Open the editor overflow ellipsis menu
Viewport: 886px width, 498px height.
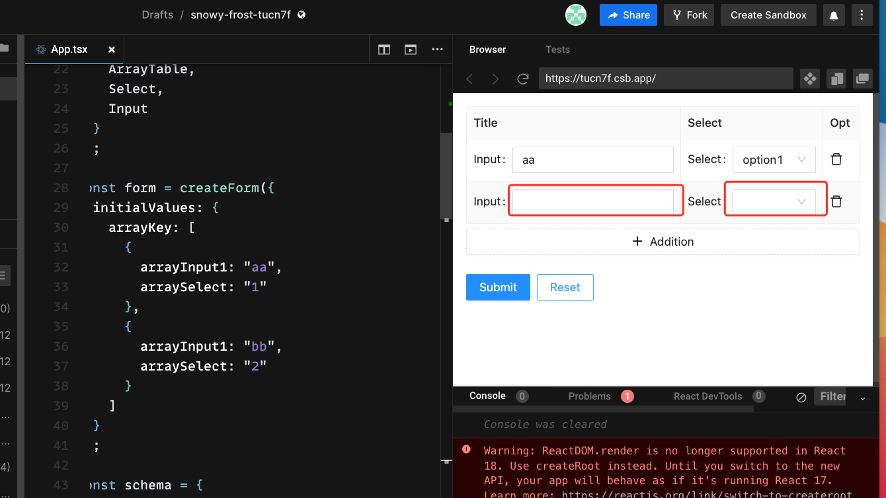point(437,49)
